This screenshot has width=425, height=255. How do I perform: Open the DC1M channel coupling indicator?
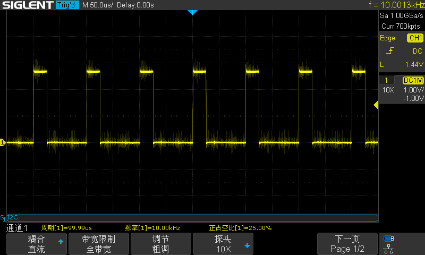(x=413, y=80)
